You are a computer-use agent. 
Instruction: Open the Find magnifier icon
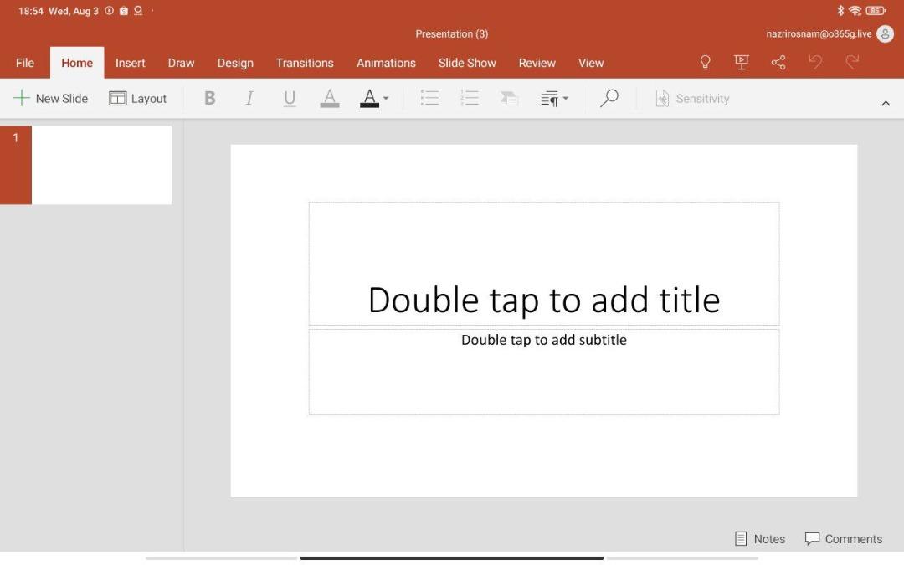pos(609,99)
